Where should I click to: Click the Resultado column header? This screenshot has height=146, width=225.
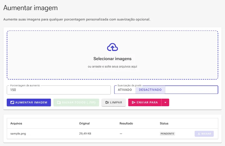[x=126, y=123]
